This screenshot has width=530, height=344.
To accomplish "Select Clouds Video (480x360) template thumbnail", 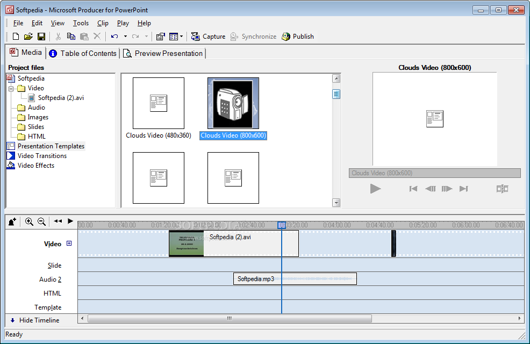I will click(159, 103).
